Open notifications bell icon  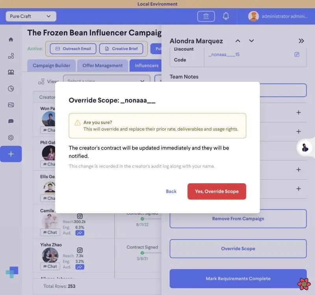pos(226,16)
